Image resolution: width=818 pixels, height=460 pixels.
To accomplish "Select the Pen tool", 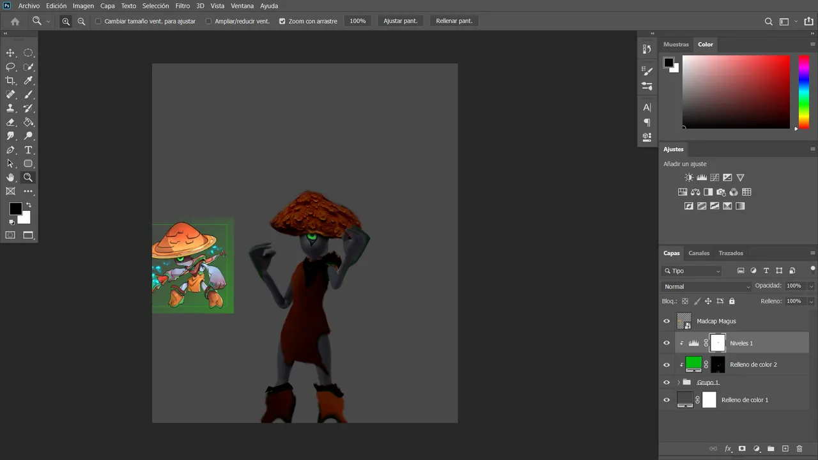I will click(x=10, y=150).
